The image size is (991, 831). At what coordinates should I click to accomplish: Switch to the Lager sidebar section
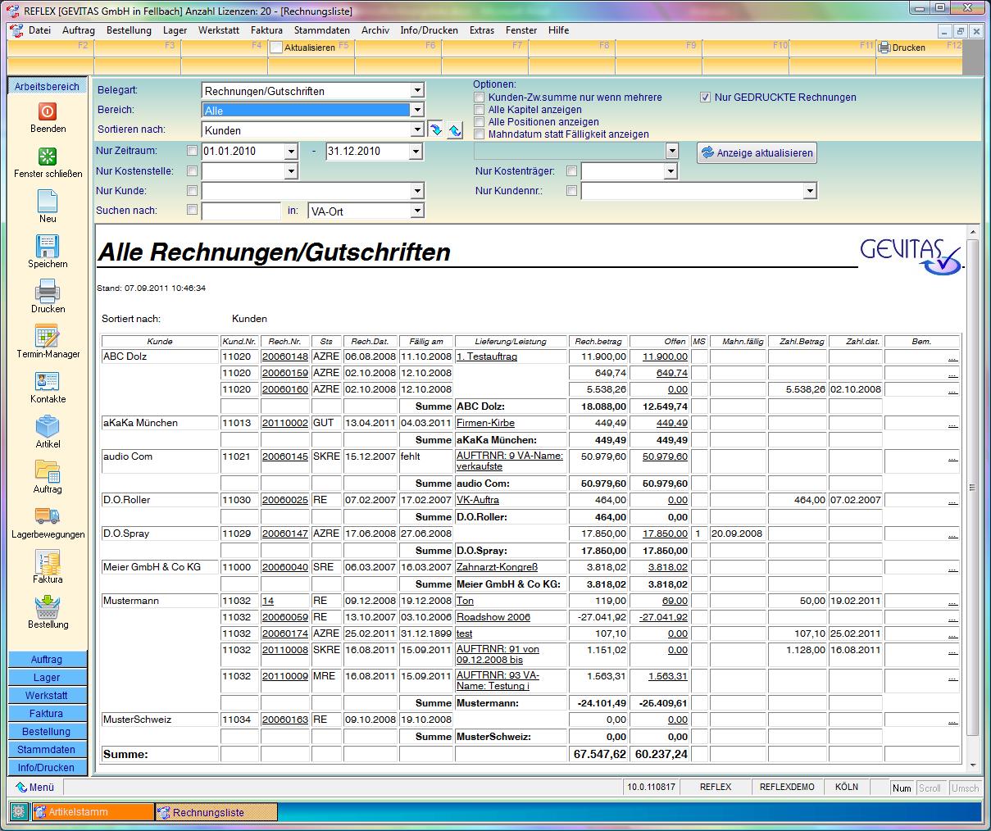pos(47,678)
